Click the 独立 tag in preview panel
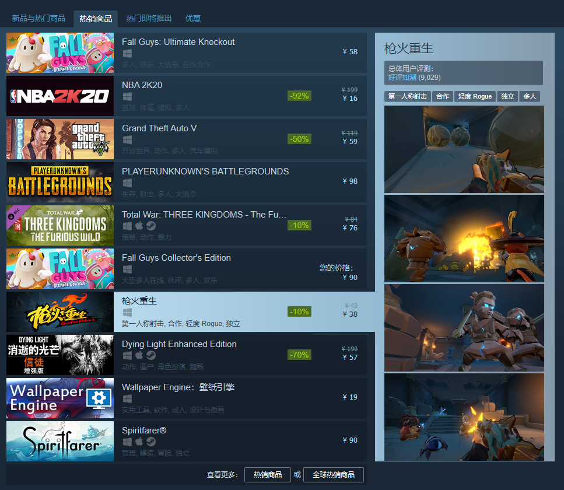Image resolution: width=564 pixels, height=490 pixels. [x=507, y=96]
